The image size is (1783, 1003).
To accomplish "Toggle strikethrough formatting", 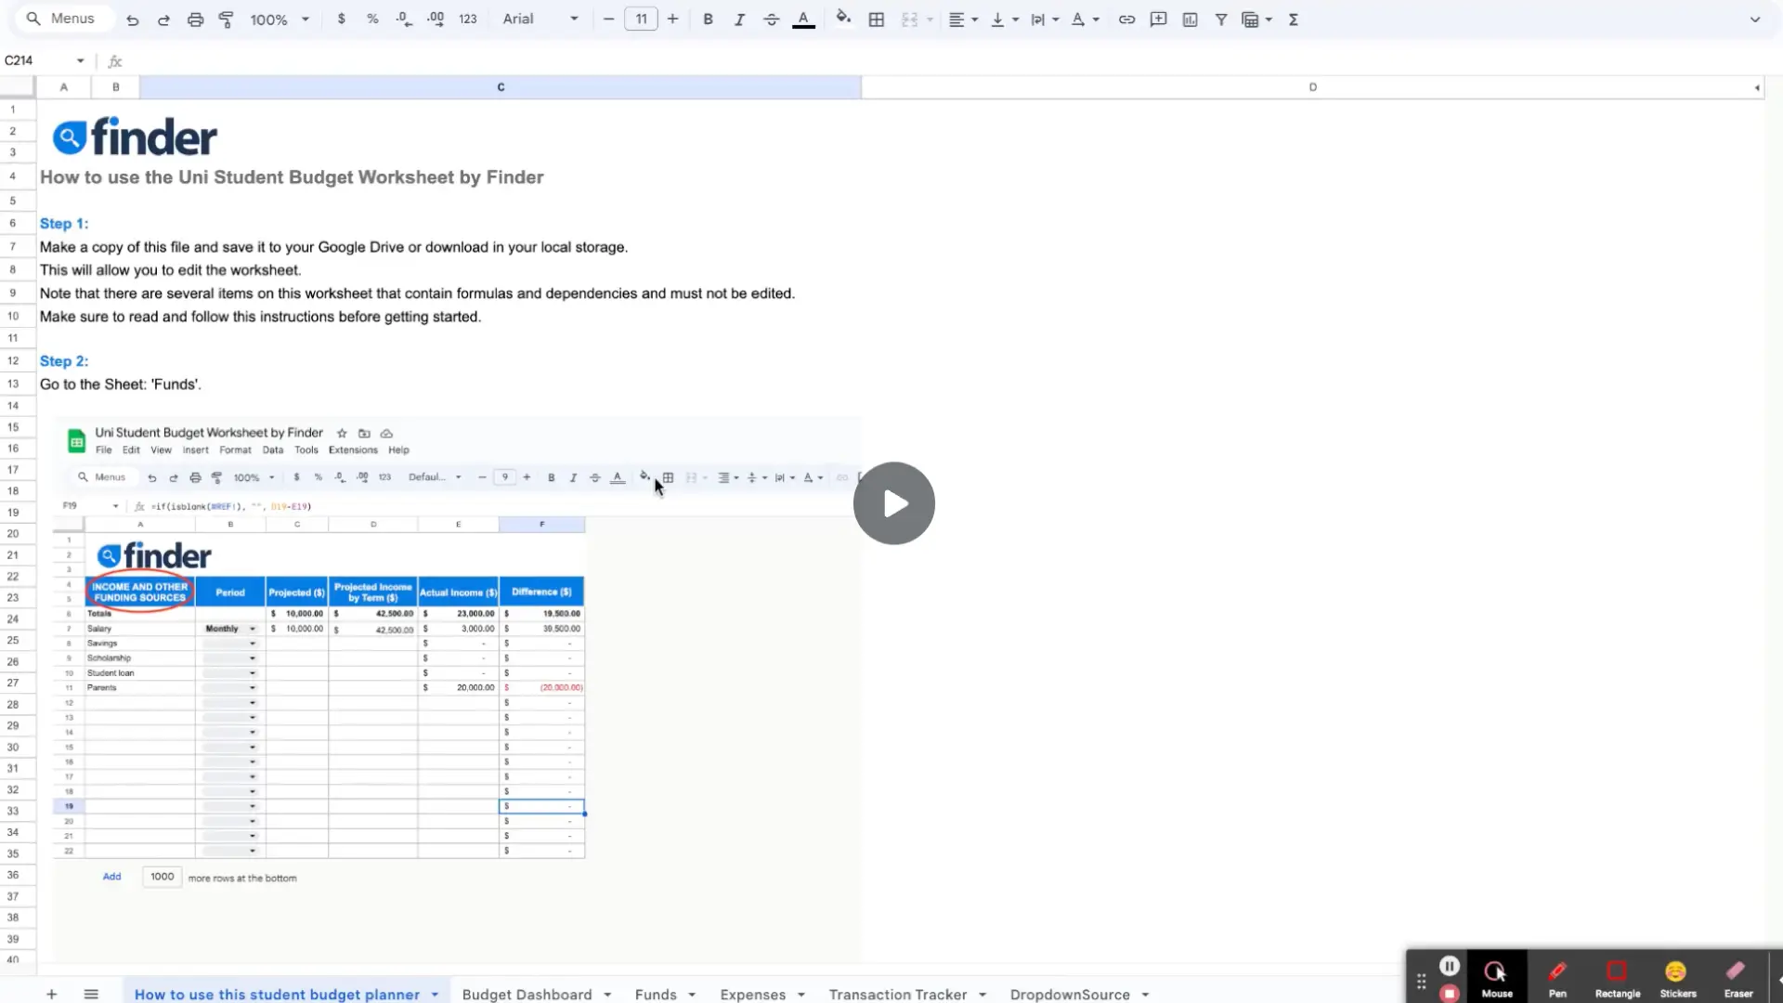I will (x=771, y=20).
